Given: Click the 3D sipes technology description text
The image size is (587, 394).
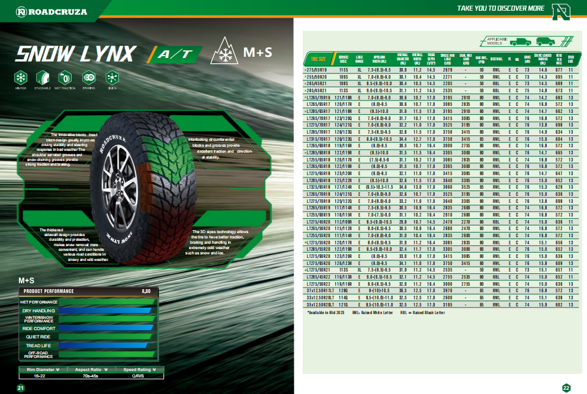Looking at the screenshot, I should coord(217,242).
